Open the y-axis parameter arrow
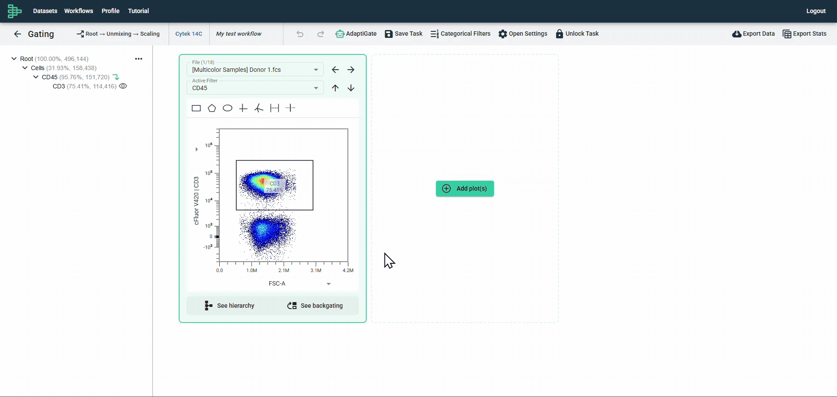The height and width of the screenshot is (397, 837). point(197,149)
